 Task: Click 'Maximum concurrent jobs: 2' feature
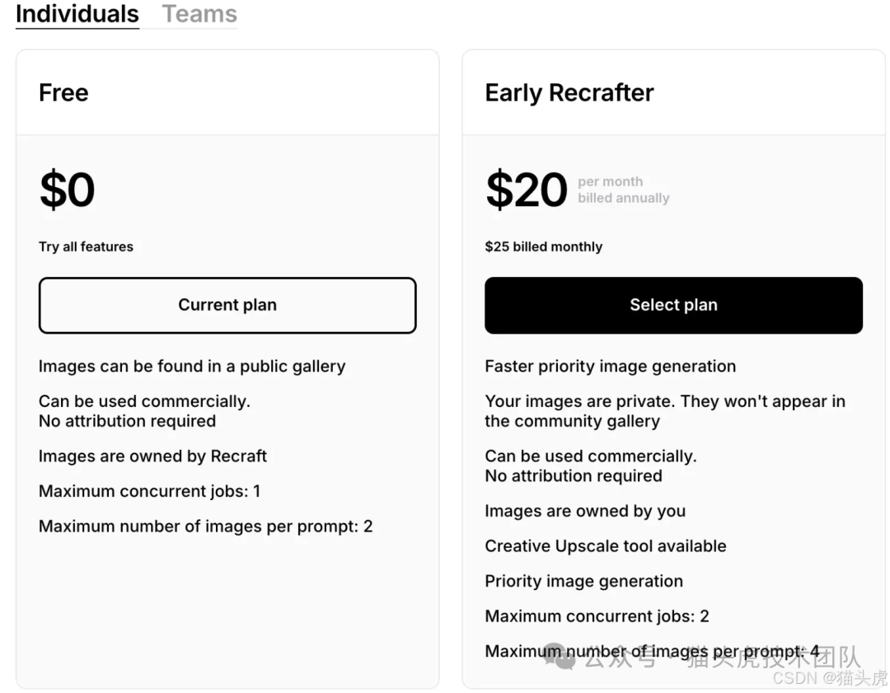coord(597,616)
